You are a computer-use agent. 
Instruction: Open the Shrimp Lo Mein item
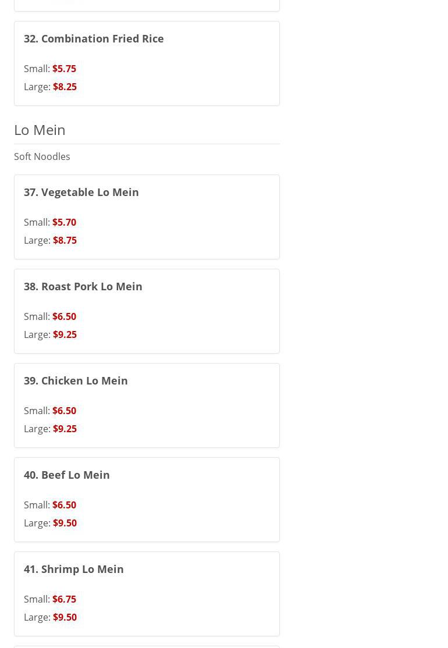point(74,569)
